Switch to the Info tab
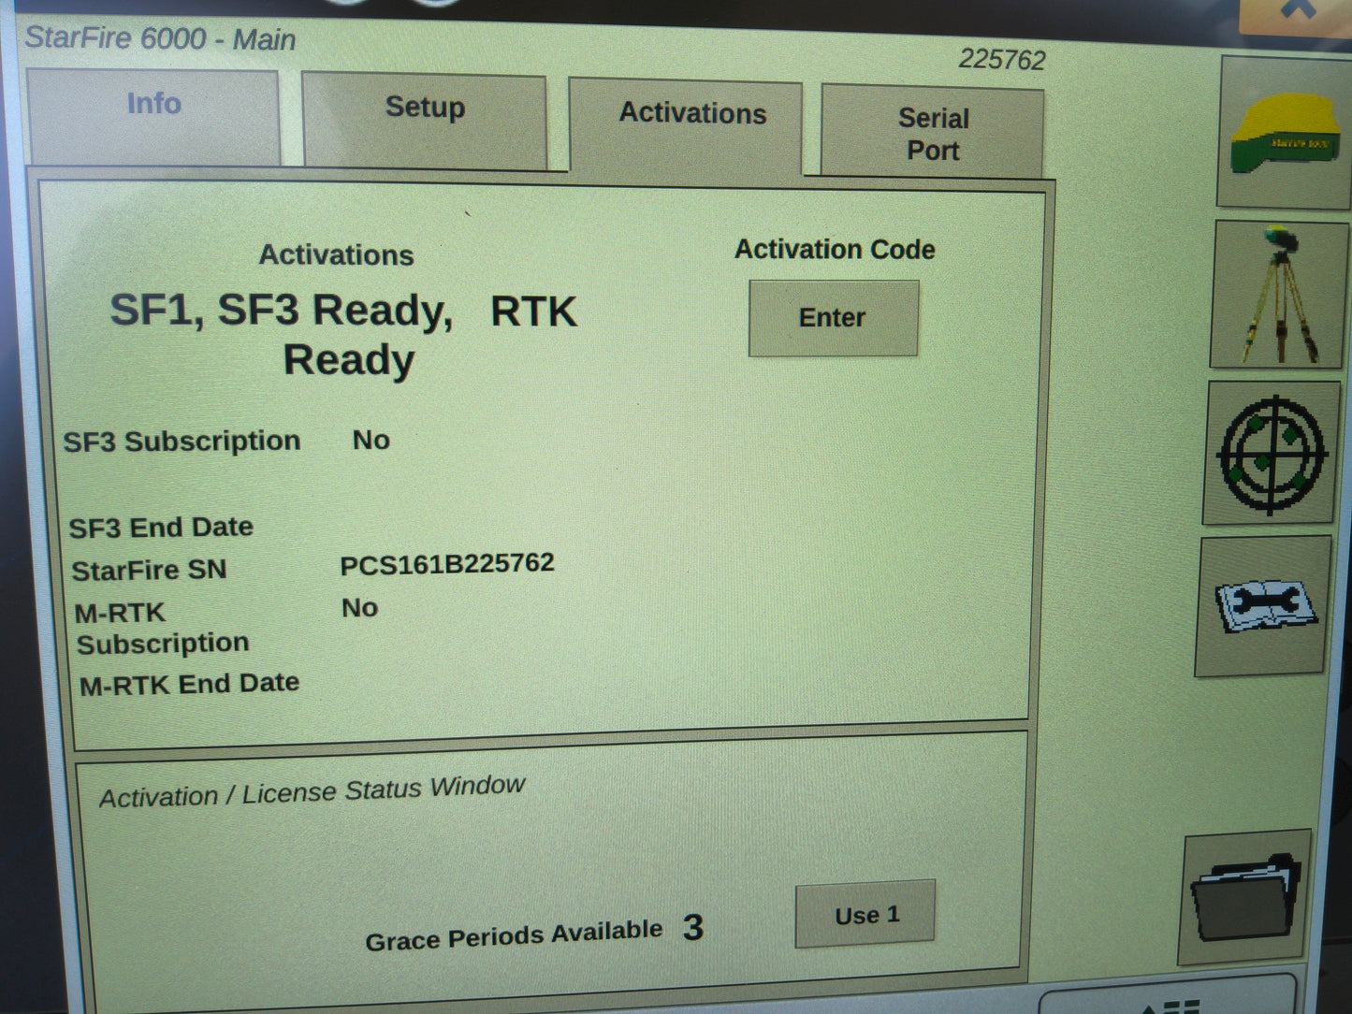Viewport: 1352px width, 1014px height. [154, 116]
